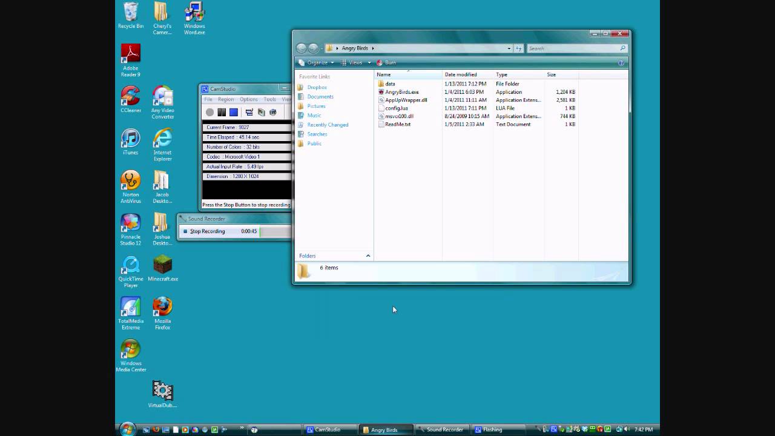Open Music in Favorite Links
This screenshot has height=436, width=775.
[x=309, y=116]
